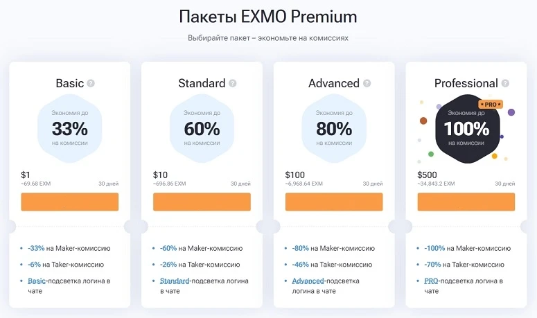Click the 60% savings hexagon badge
Image resolution: width=537 pixels, height=318 pixels.
[202, 127]
